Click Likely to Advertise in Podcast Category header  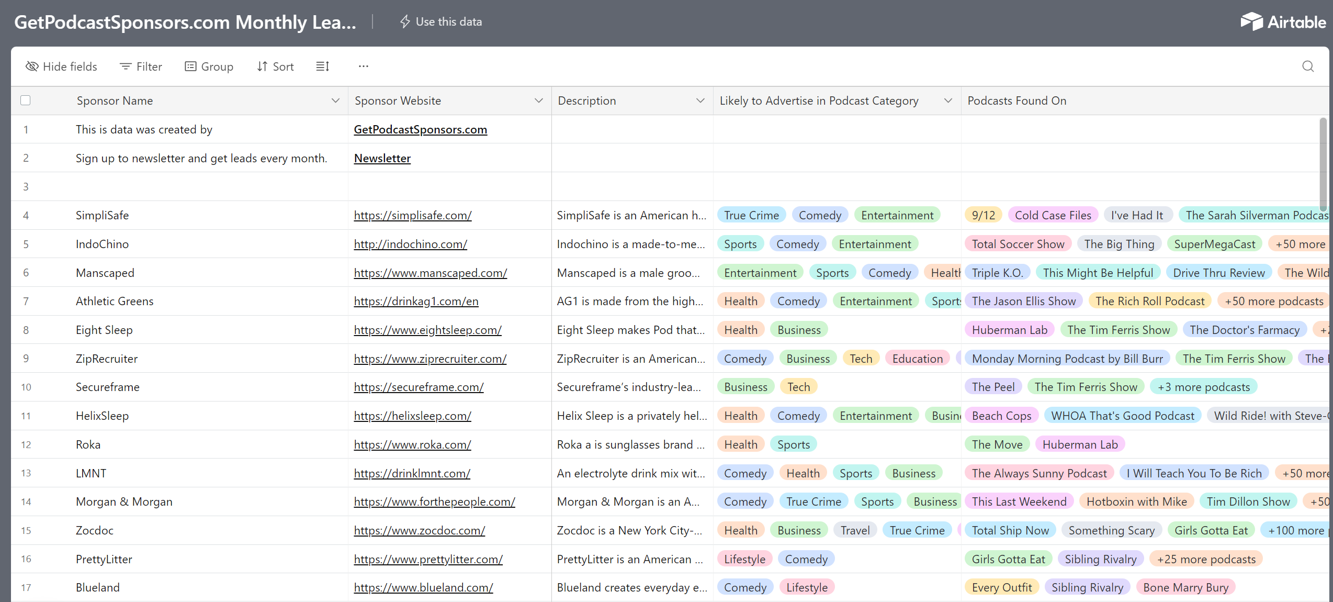point(819,101)
